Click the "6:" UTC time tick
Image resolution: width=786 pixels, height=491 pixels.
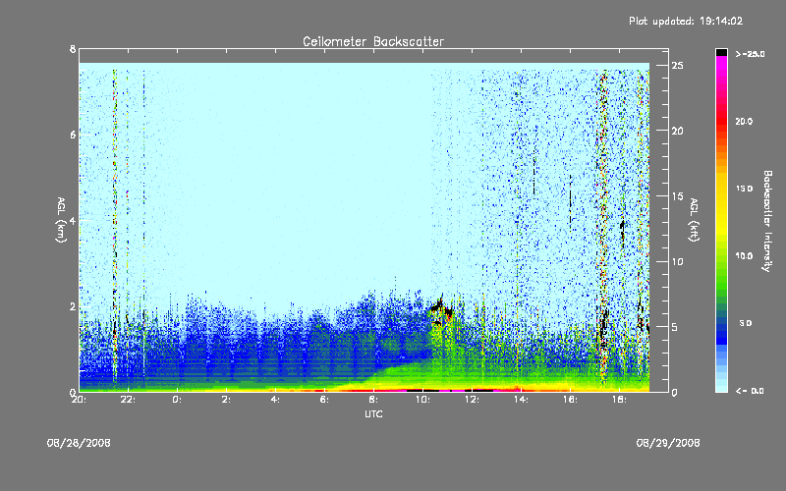pyautogui.click(x=324, y=400)
